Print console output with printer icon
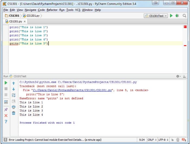 tap(14, 107)
